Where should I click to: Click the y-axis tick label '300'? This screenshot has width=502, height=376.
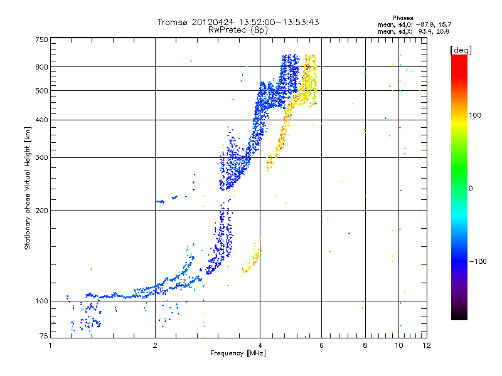[41, 158]
